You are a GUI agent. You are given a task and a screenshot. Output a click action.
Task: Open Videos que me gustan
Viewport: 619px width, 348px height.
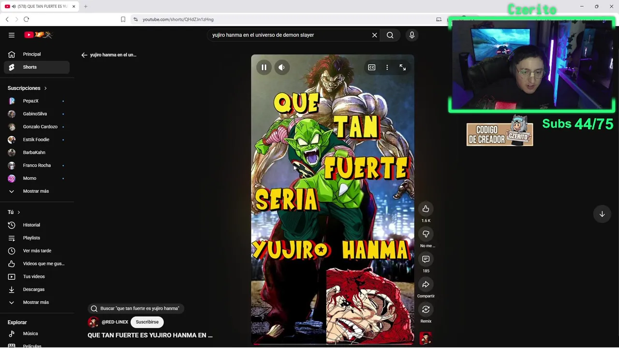click(x=37, y=263)
